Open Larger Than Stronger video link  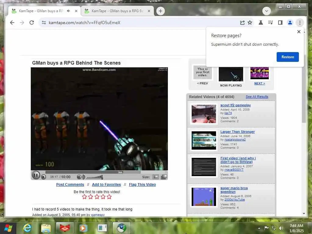click(x=237, y=132)
